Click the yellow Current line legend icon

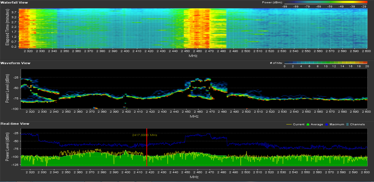point(289,124)
